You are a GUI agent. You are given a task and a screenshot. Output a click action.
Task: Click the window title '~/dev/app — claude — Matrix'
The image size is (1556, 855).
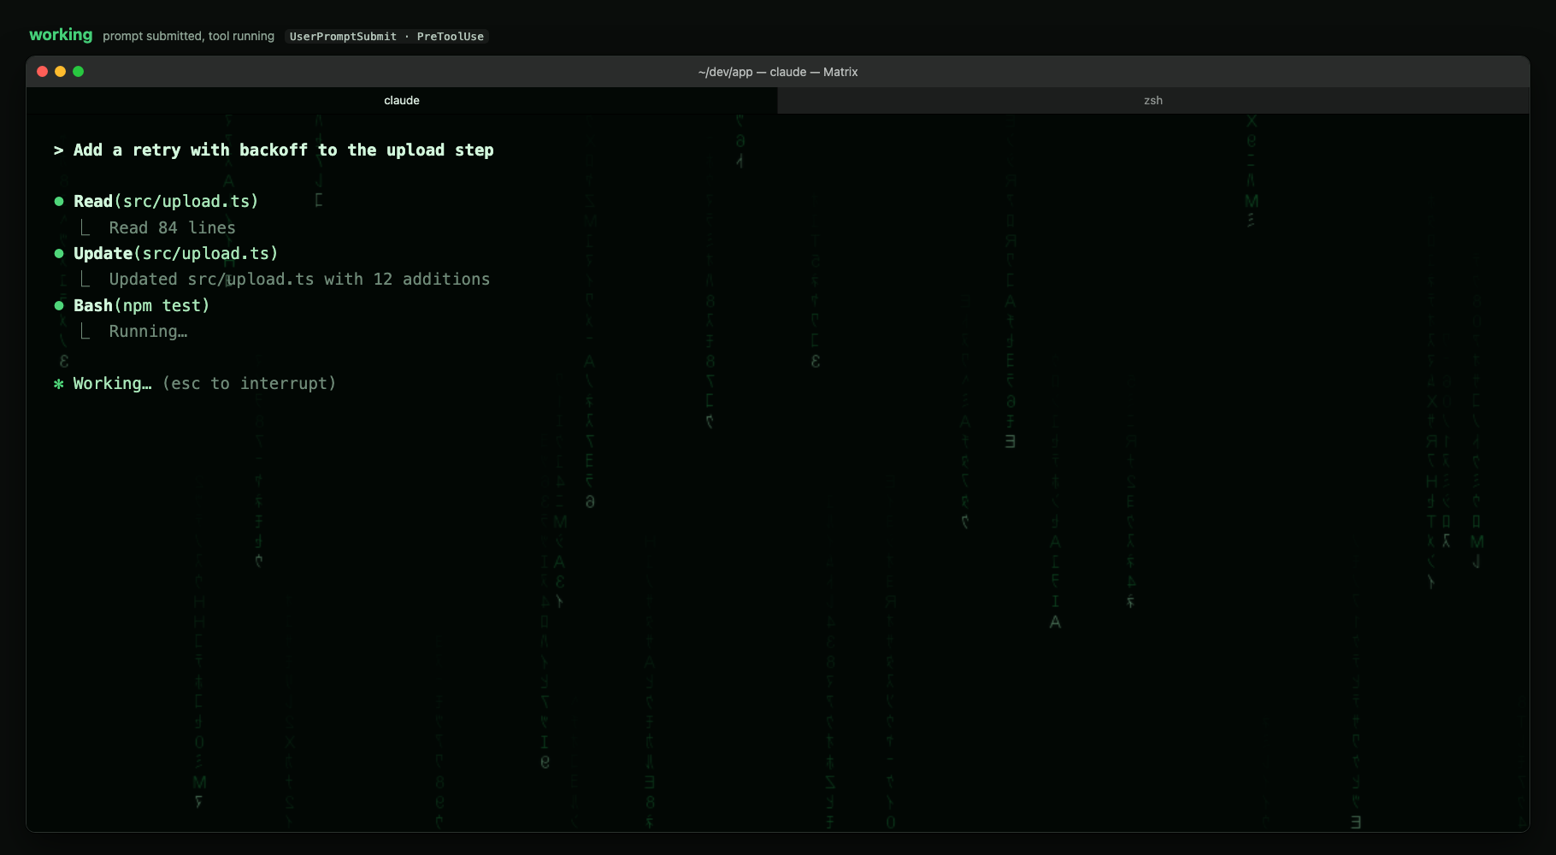pos(778,72)
